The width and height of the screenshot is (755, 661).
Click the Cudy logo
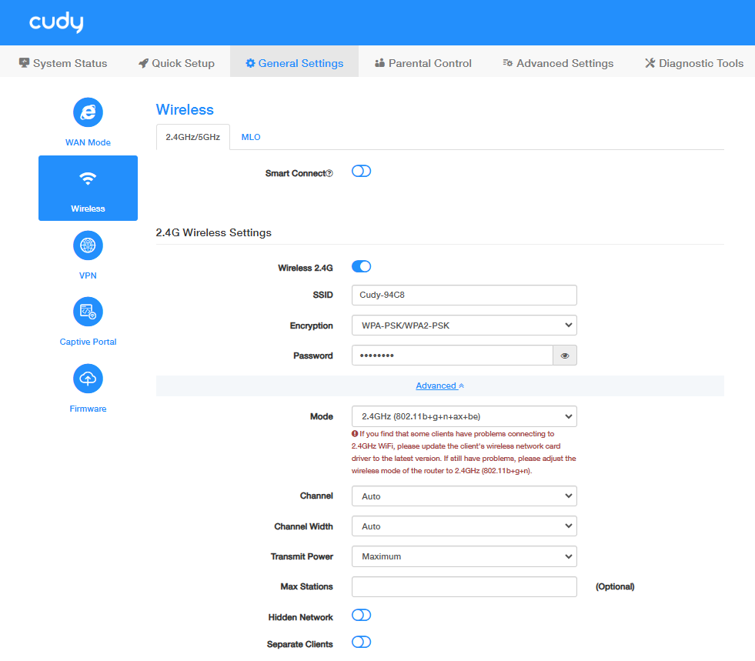(56, 23)
